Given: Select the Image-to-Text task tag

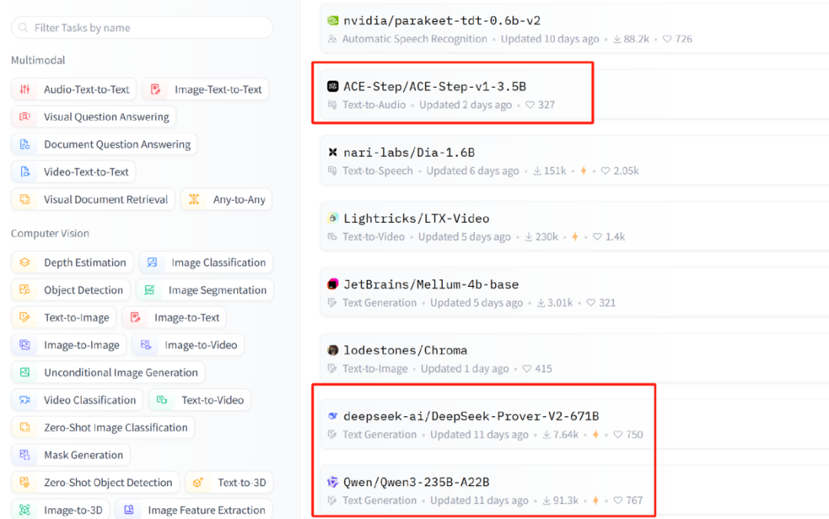Looking at the screenshot, I should pyautogui.click(x=174, y=318).
